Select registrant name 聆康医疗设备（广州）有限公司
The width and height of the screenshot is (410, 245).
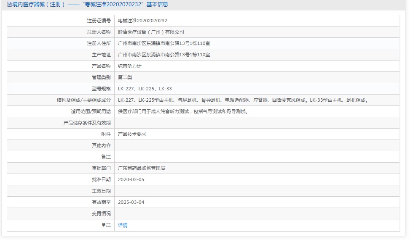click(x=151, y=32)
